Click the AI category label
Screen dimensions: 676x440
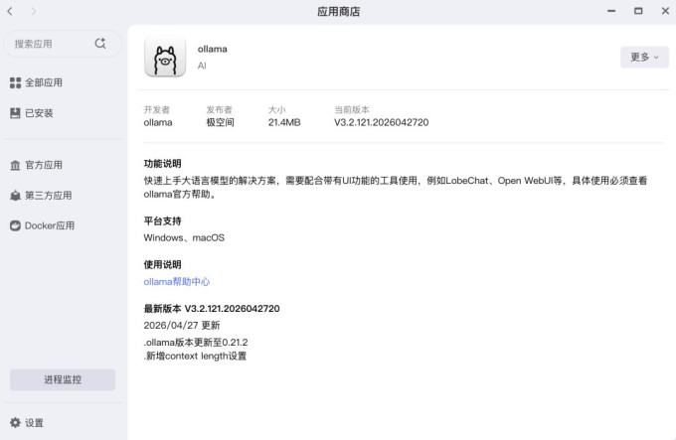(202, 66)
